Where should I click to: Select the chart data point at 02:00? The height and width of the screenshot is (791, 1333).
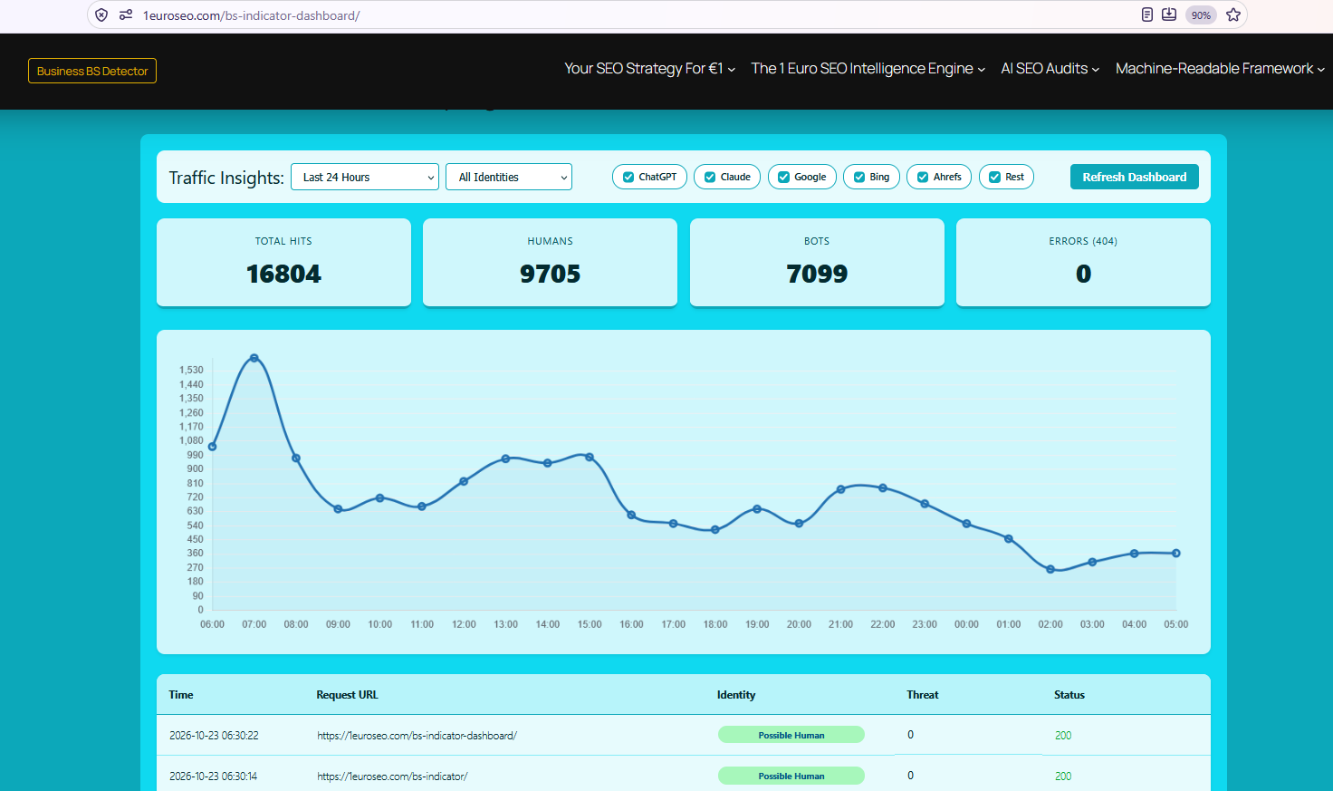pyautogui.click(x=1050, y=569)
